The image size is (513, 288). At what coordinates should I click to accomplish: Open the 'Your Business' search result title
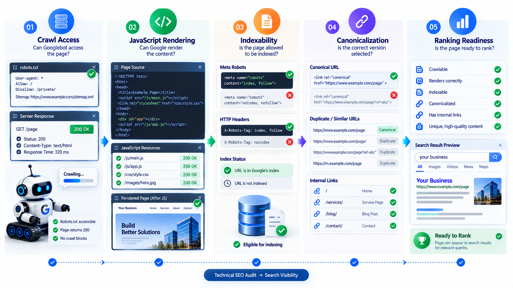click(x=434, y=180)
